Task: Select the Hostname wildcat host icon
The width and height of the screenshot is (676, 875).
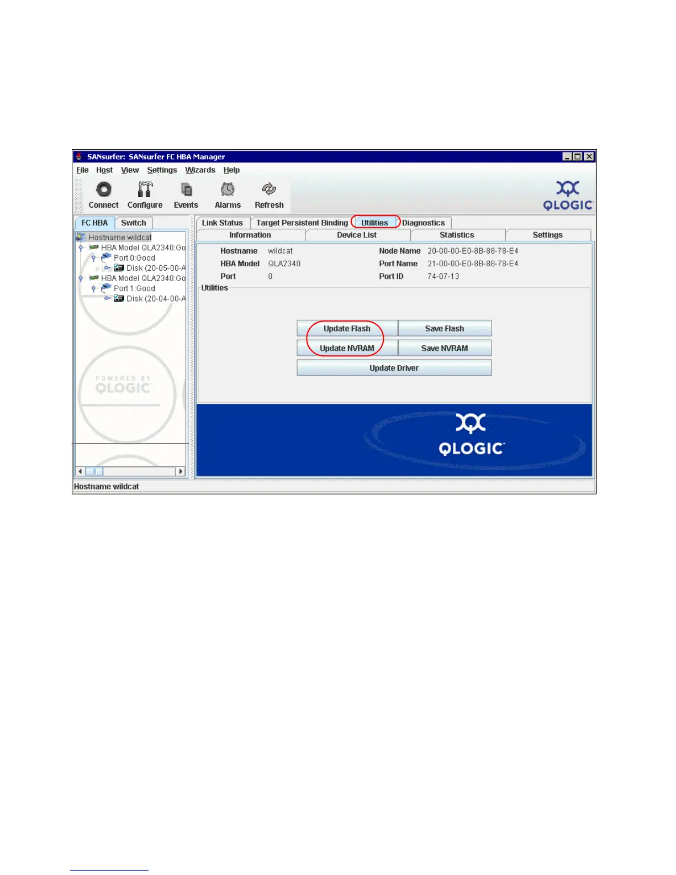Action: pyautogui.click(x=81, y=237)
